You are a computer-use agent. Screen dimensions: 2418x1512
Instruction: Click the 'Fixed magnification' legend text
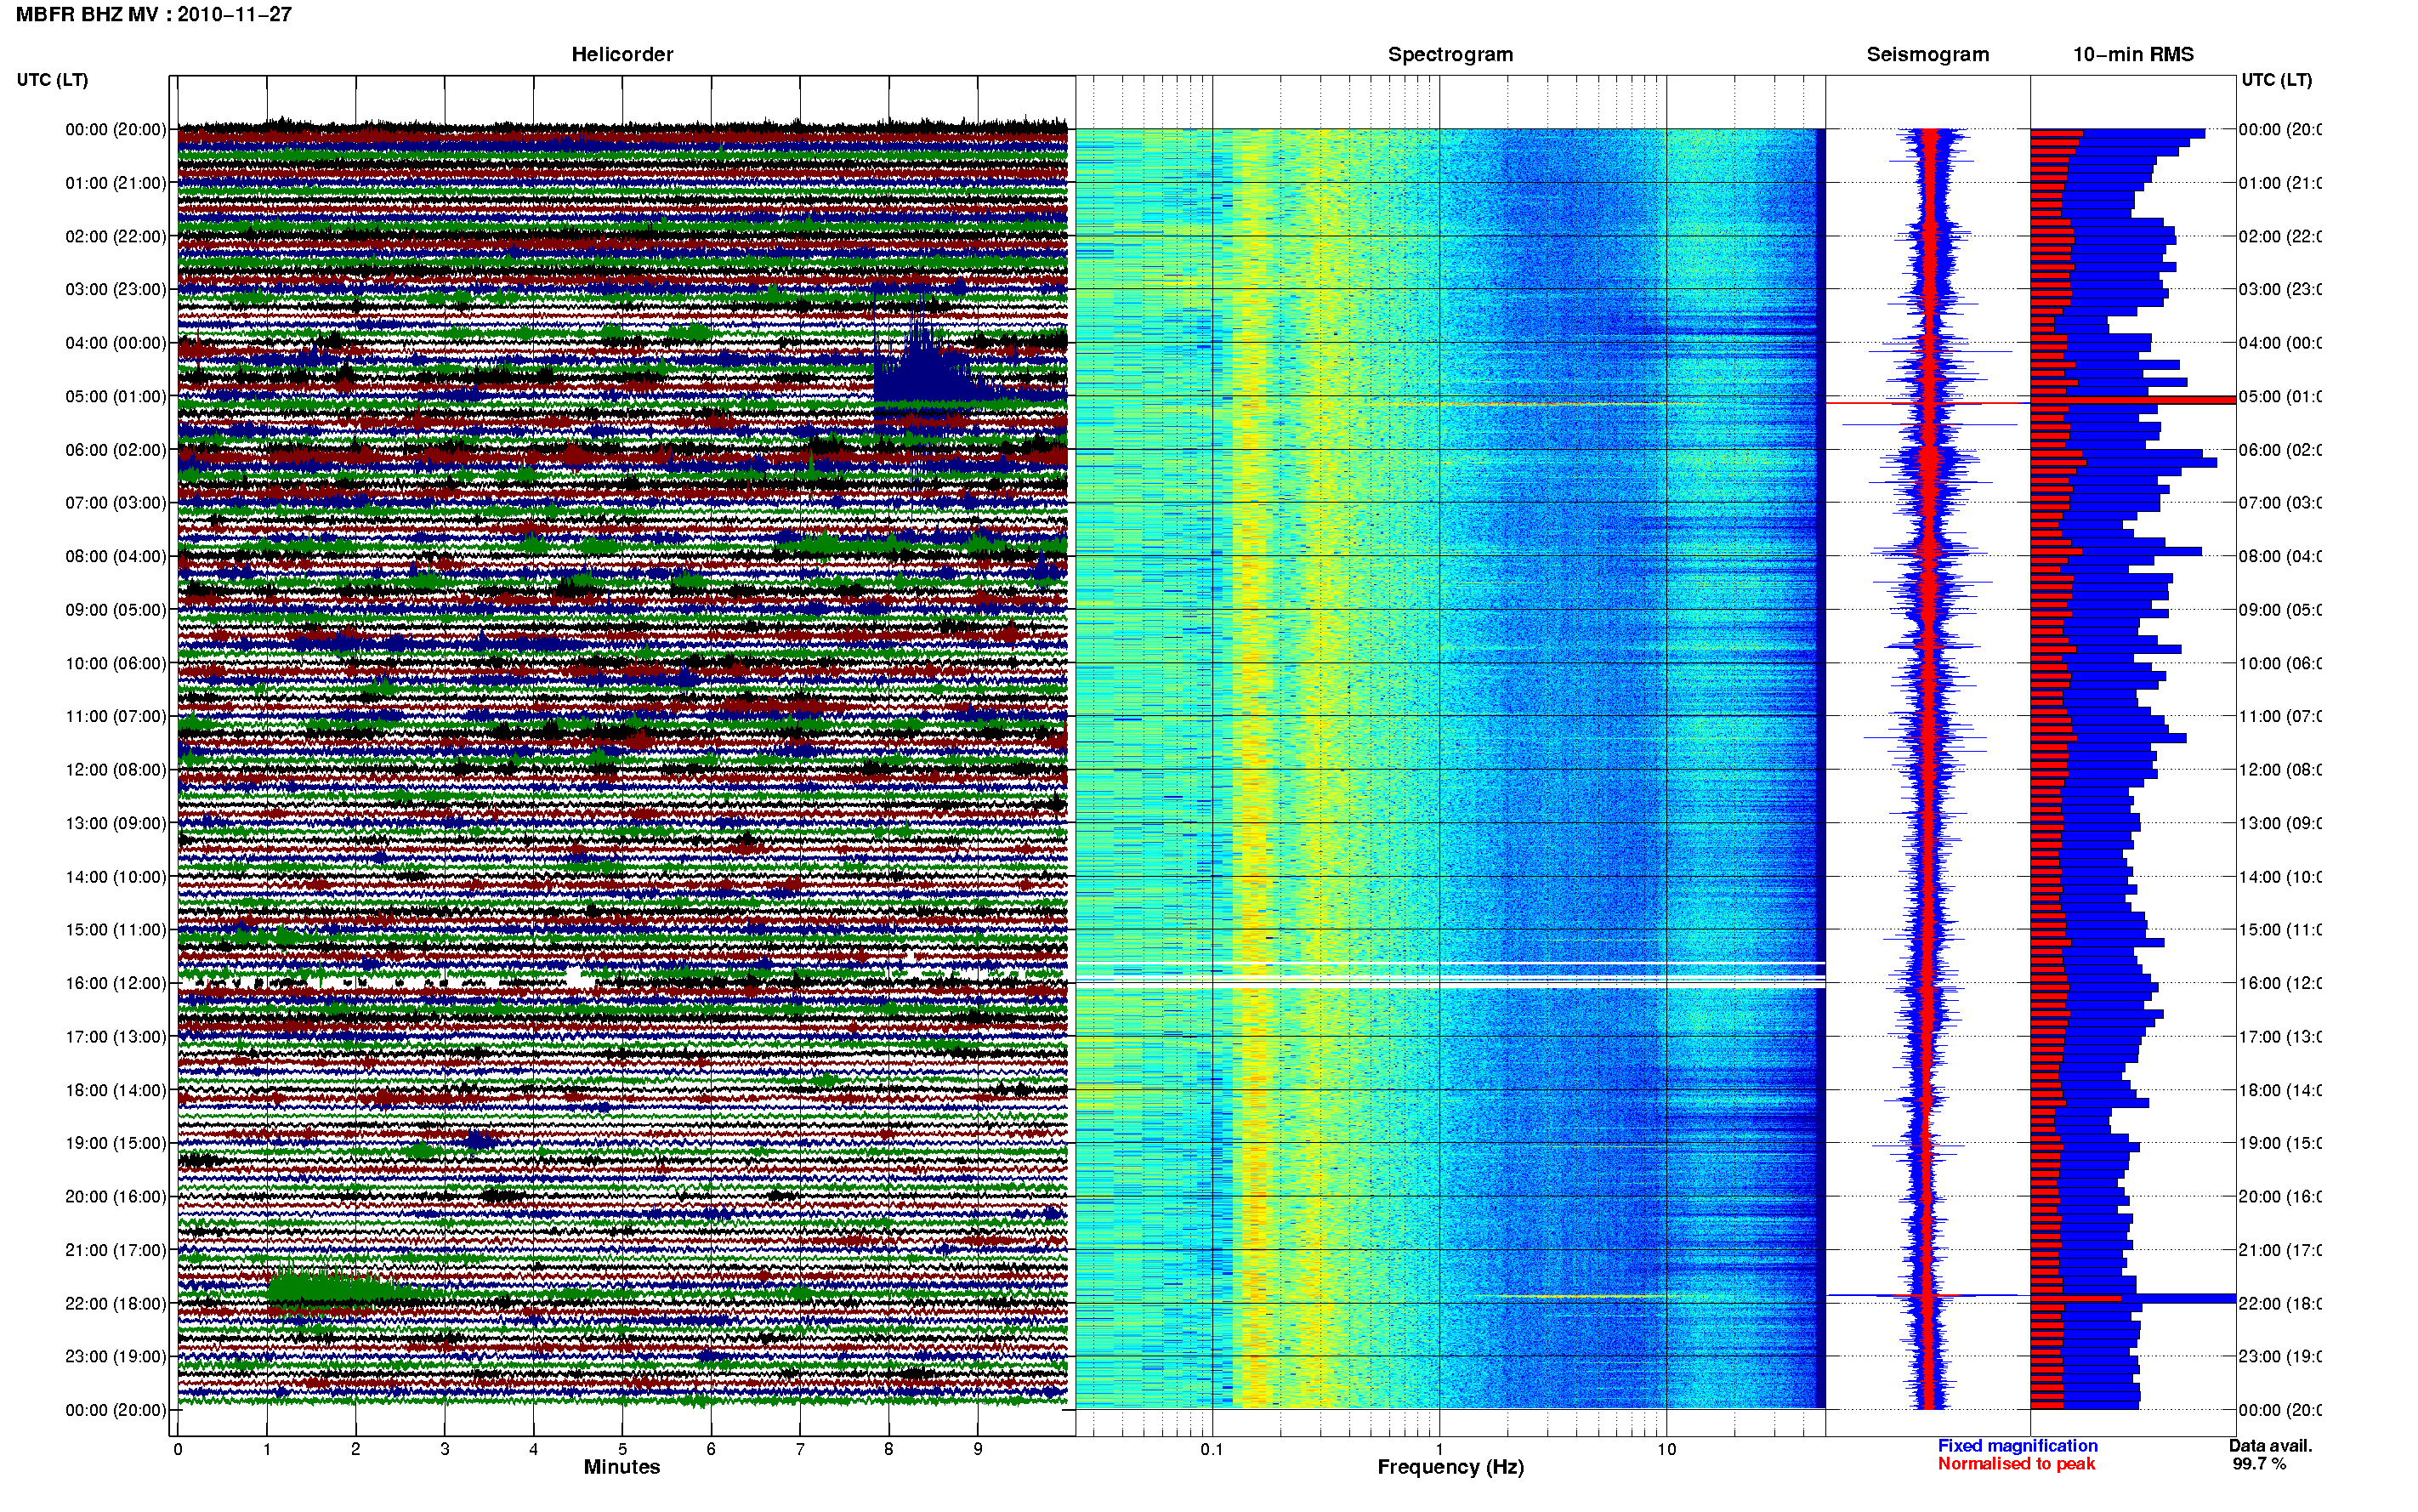tap(2018, 1446)
